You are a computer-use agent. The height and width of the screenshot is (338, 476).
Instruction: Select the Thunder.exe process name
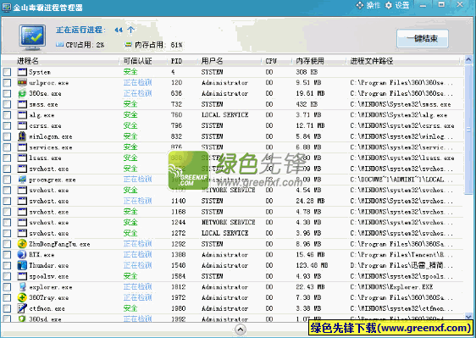coord(49,265)
